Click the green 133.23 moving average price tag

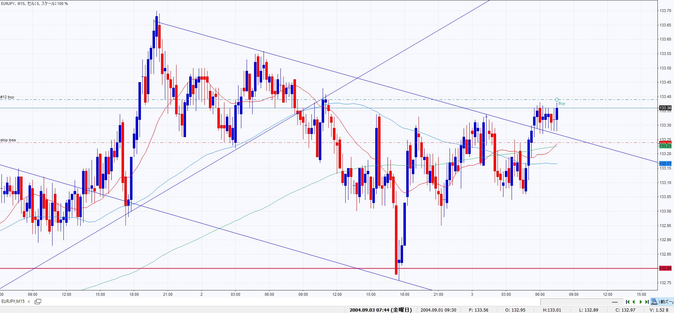tap(665, 146)
